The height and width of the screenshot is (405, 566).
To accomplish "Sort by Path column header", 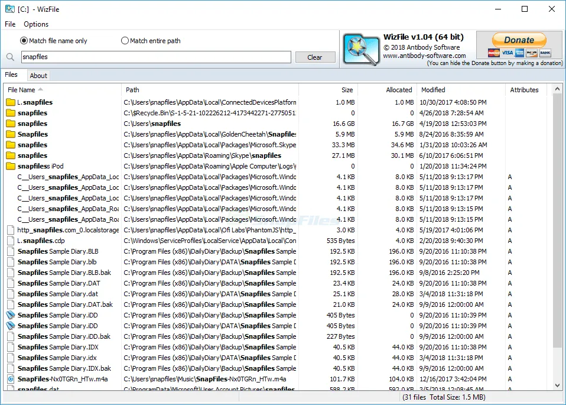I will [x=210, y=90].
